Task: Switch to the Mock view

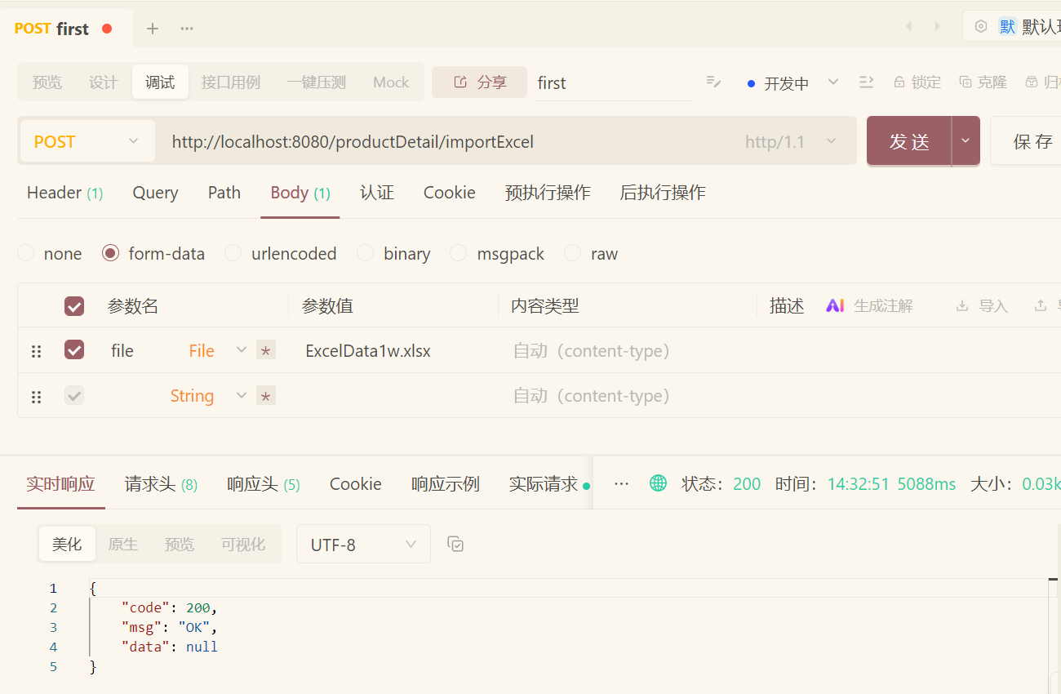Action: pos(391,82)
